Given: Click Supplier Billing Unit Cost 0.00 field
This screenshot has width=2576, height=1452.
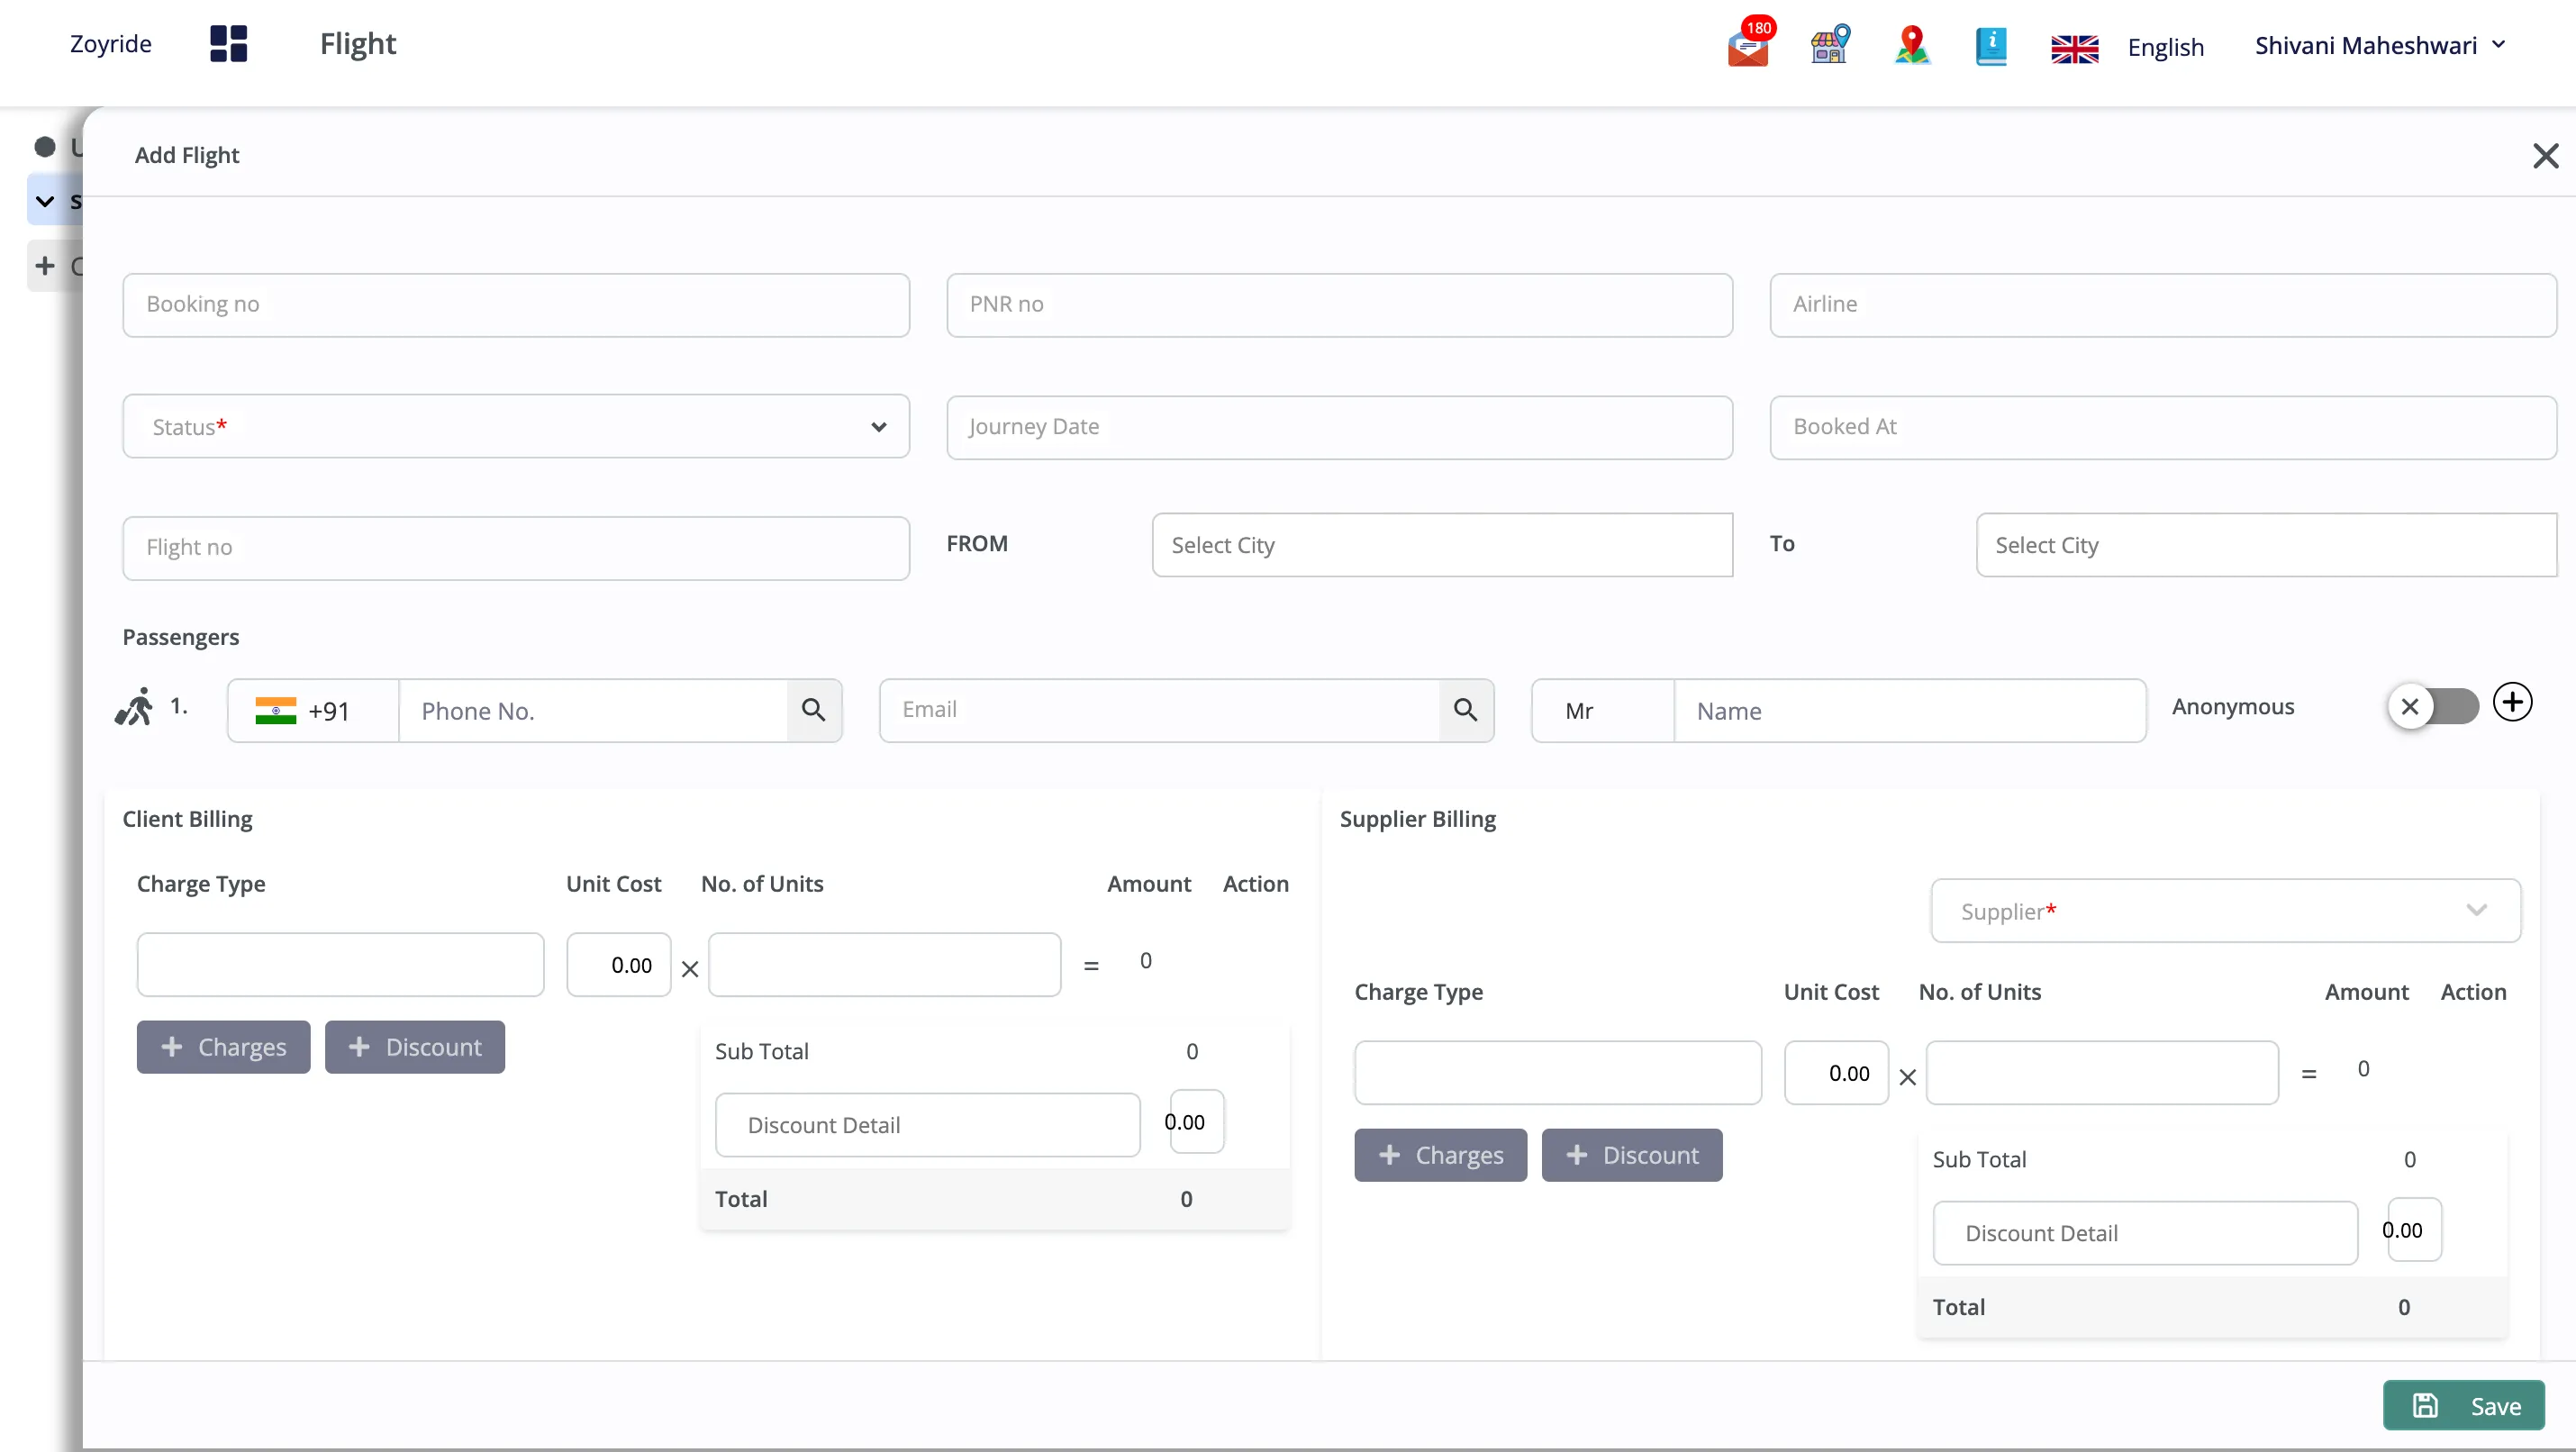Looking at the screenshot, I should point(1836,1073).
